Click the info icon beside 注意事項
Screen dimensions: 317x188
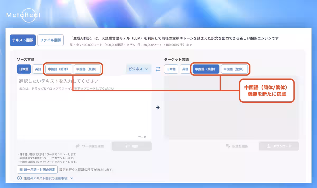[19, 178]
